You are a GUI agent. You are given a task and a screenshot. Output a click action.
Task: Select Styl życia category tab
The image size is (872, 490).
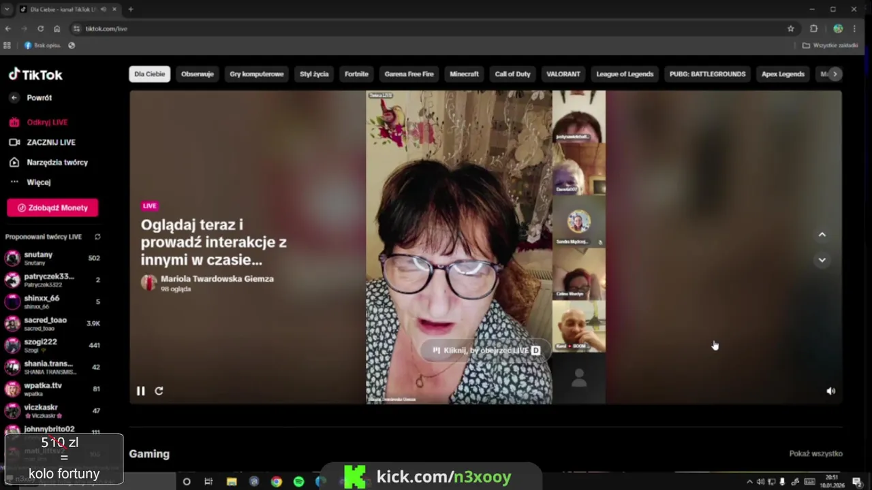314,74
